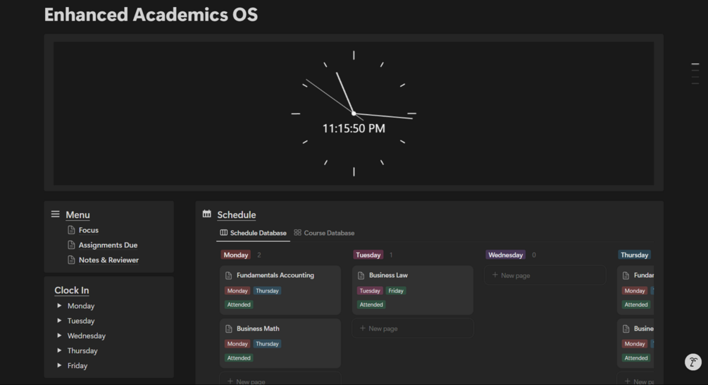
Task: Click the Focus page document icon
Action: coord(71,230)
